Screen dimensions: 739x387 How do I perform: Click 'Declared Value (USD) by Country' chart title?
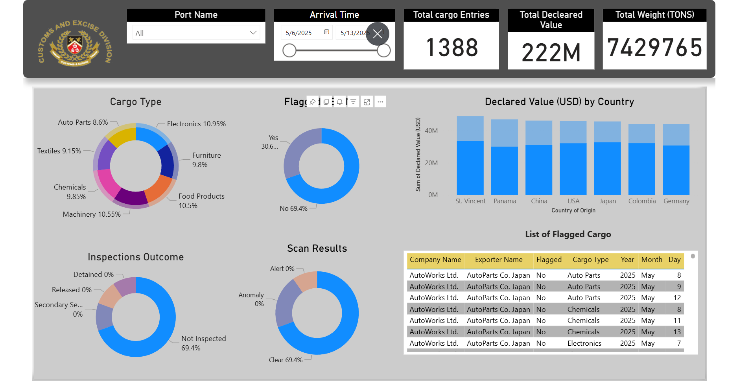(x=559, y=102)
